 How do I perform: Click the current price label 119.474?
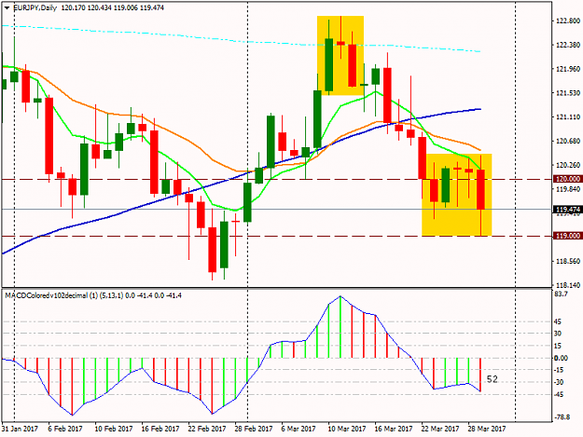pyautogui.click(x=568, y=210)
